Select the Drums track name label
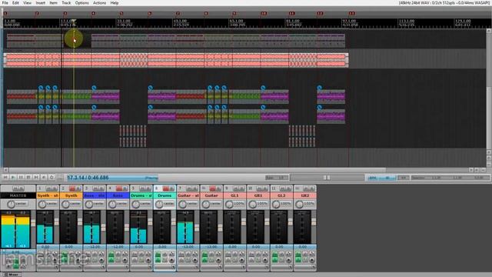 (x=165, y=195)
